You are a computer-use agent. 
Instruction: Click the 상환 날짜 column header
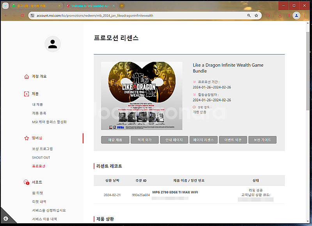(112, 180)
